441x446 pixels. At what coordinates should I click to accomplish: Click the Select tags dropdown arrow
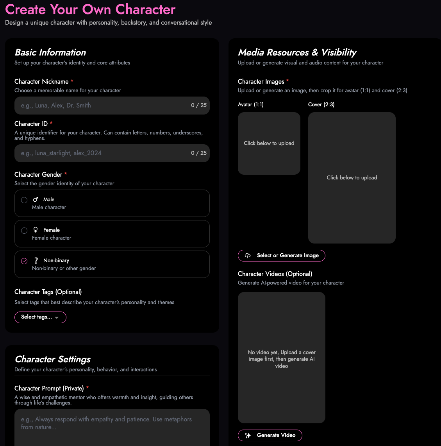[57, 317]
